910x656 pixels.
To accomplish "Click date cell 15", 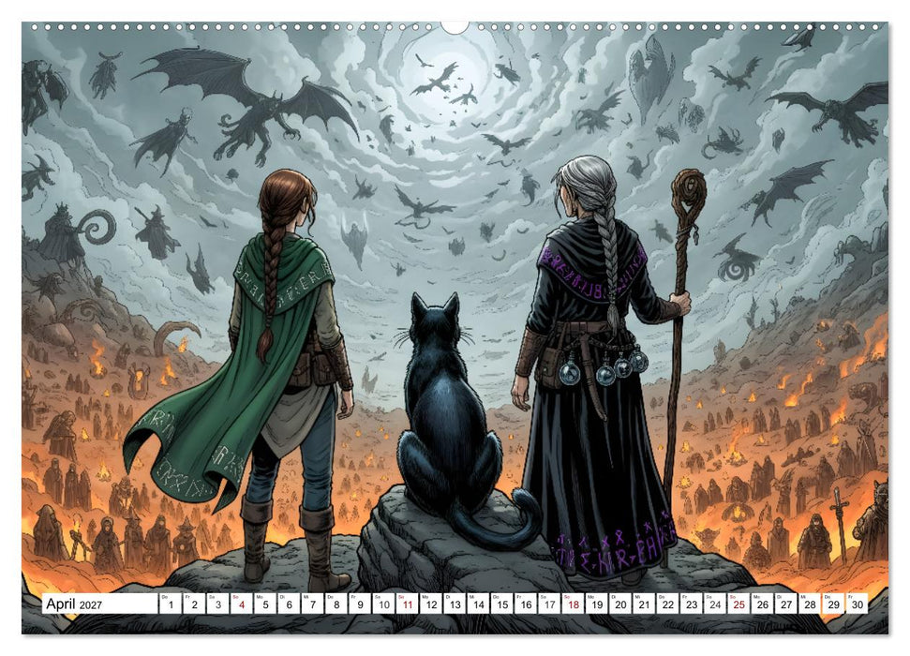I will click(x=502, y=604).
